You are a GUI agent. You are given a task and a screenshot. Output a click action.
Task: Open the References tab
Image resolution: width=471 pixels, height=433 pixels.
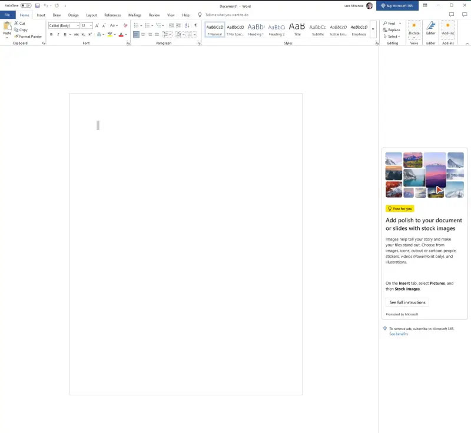pos(112,15)
